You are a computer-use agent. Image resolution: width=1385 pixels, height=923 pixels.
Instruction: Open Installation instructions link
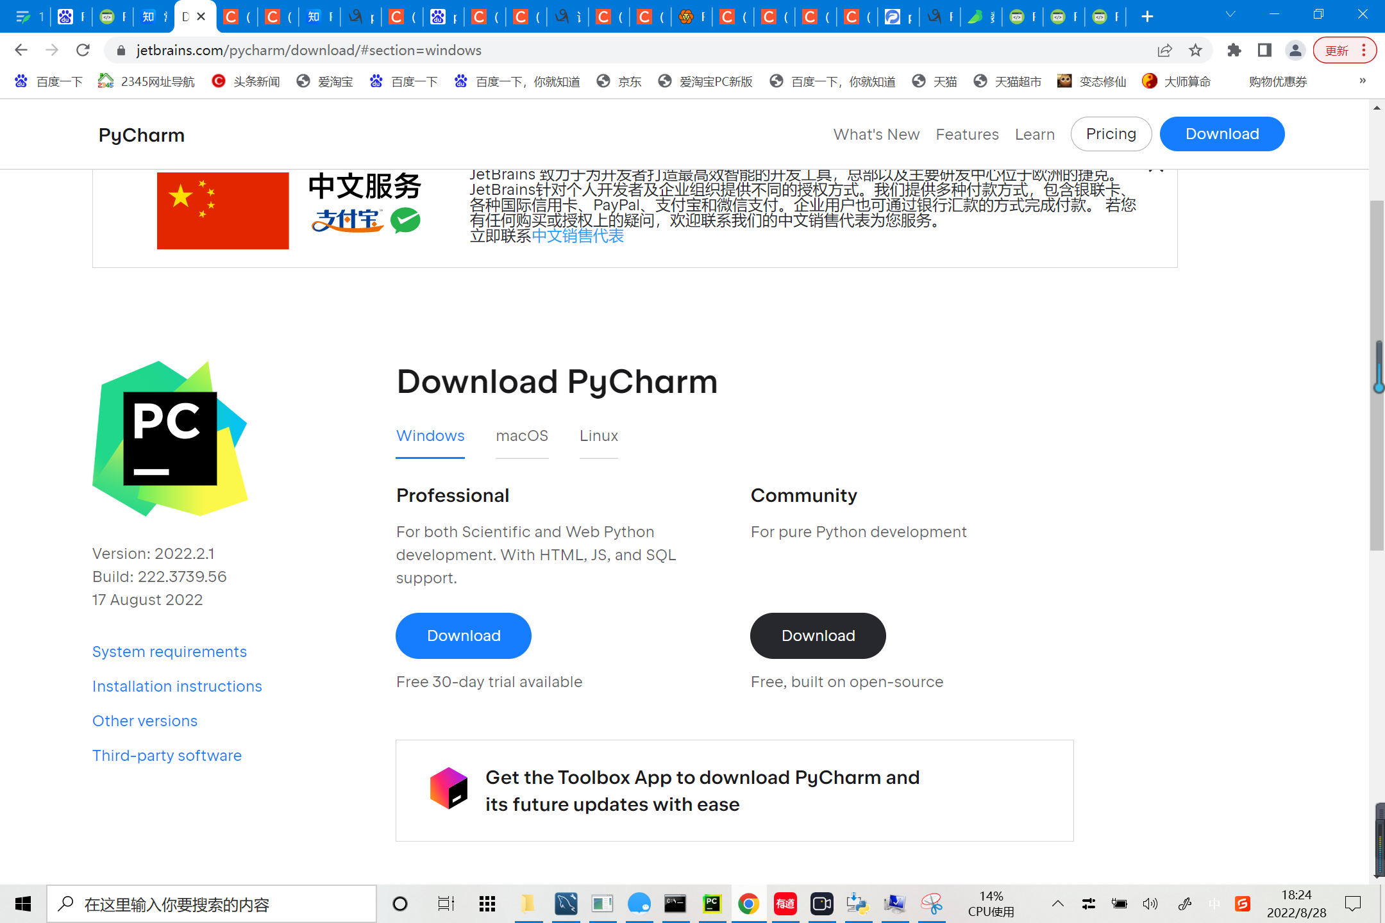pos(177,686)
